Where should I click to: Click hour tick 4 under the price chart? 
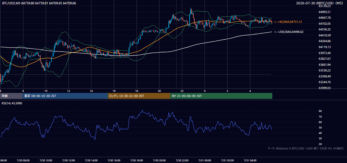pyautogui.click(x=250, y=91)
